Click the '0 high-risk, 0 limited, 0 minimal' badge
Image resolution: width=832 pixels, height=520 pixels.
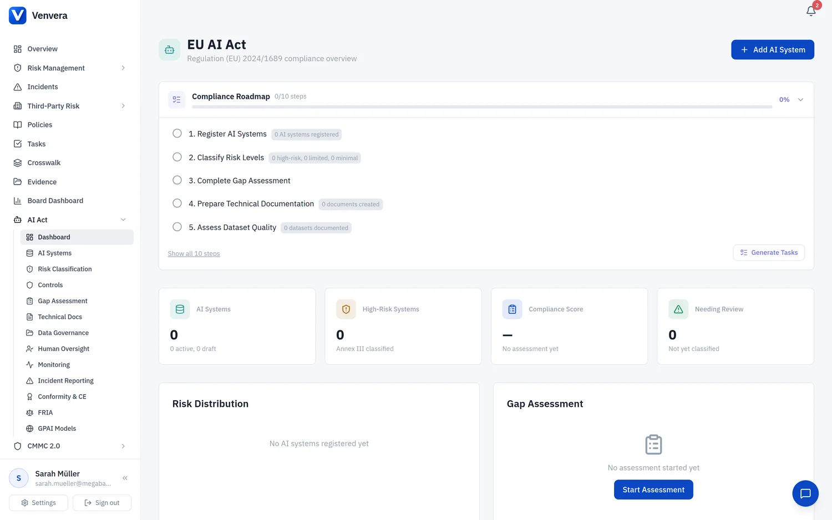coord(314,158)
